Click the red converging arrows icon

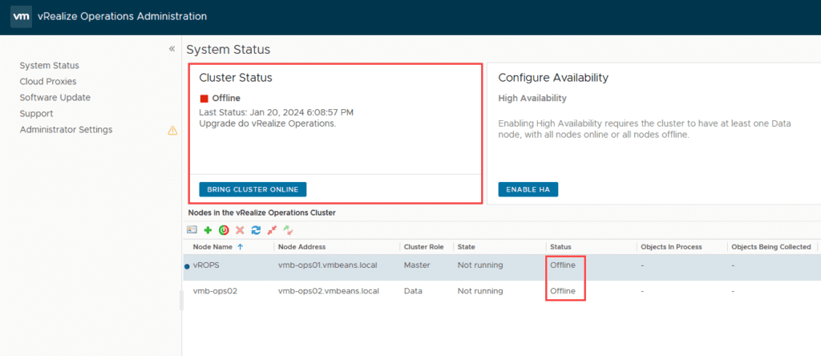[272, 230]
